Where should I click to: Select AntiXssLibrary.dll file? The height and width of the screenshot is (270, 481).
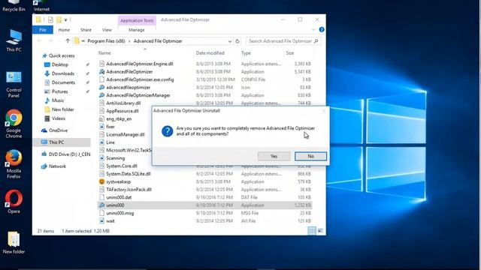pyautogui.click(x=123, y=103)
